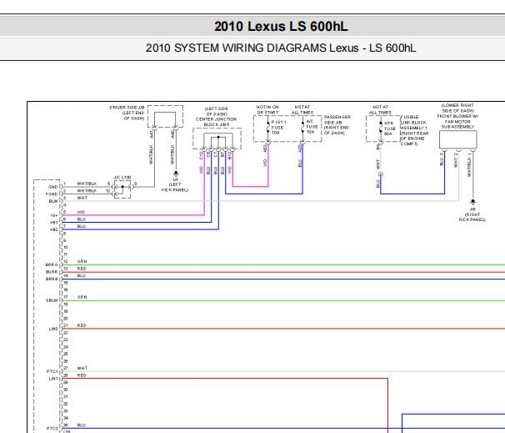Click the 'WHT/BLK' label at pin 1
505x433 pixels.
point(87,184)
